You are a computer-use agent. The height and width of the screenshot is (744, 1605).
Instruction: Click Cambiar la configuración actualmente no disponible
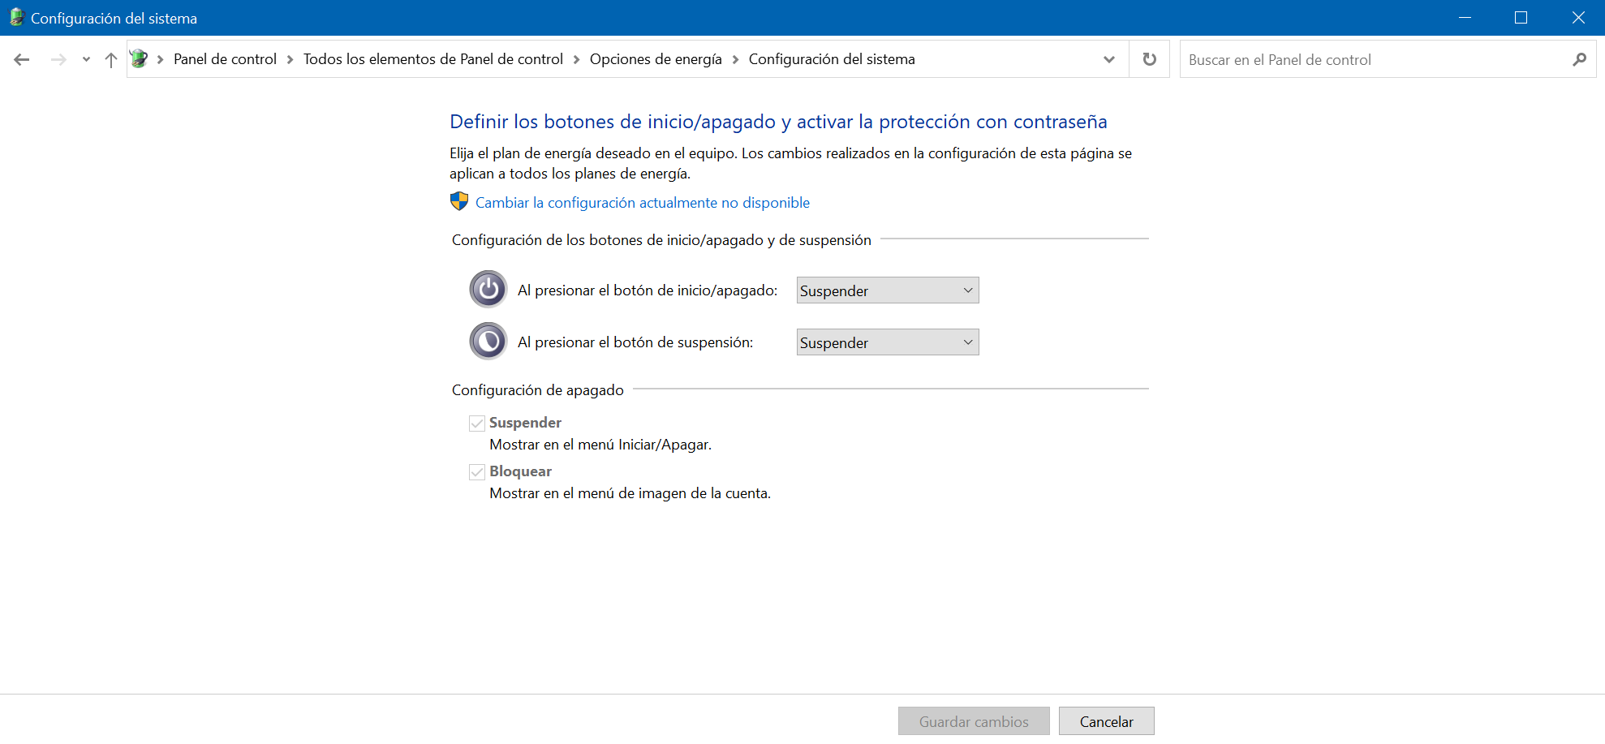[x=642, y=203]
